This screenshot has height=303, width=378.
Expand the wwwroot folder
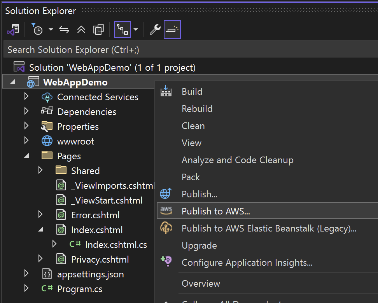pos(26,140)
